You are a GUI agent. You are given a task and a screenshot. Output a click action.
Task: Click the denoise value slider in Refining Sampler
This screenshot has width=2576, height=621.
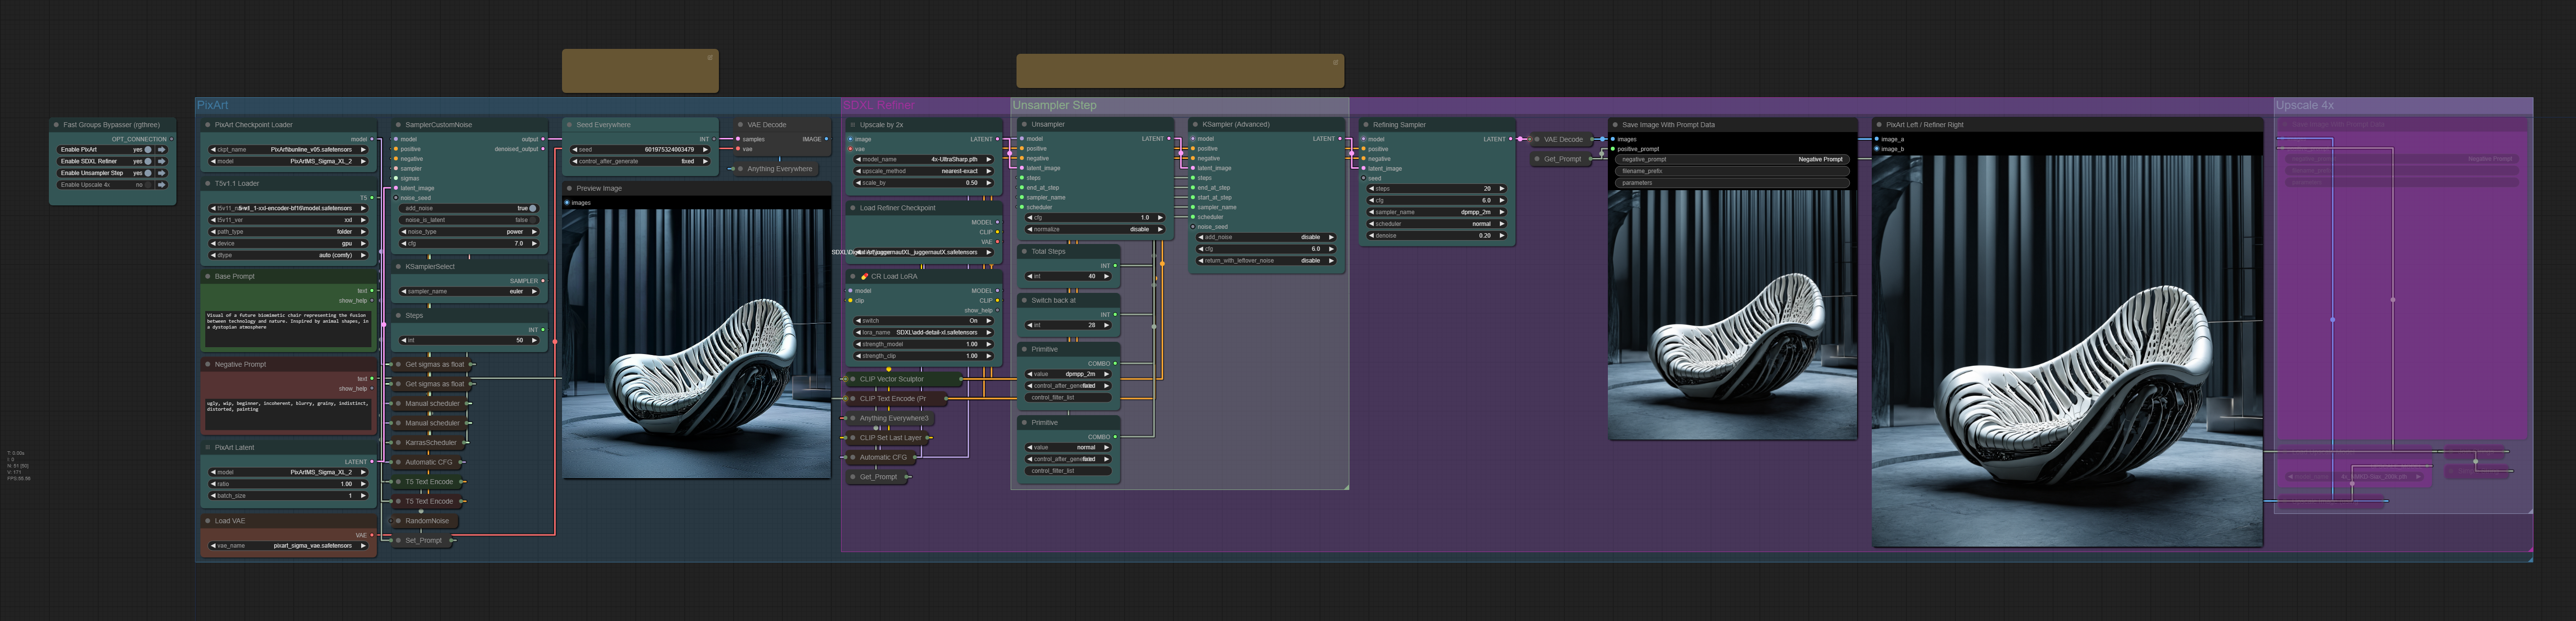click(x=1436, y=236)
